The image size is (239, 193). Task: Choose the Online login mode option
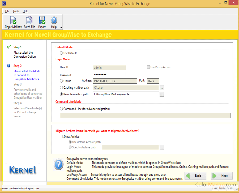pyautogui.click(x=62, y=81)
